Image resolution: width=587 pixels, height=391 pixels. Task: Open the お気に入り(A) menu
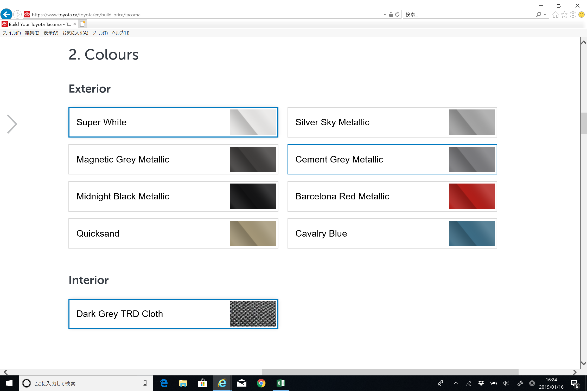pyautogui.click(x=75, y=33)
